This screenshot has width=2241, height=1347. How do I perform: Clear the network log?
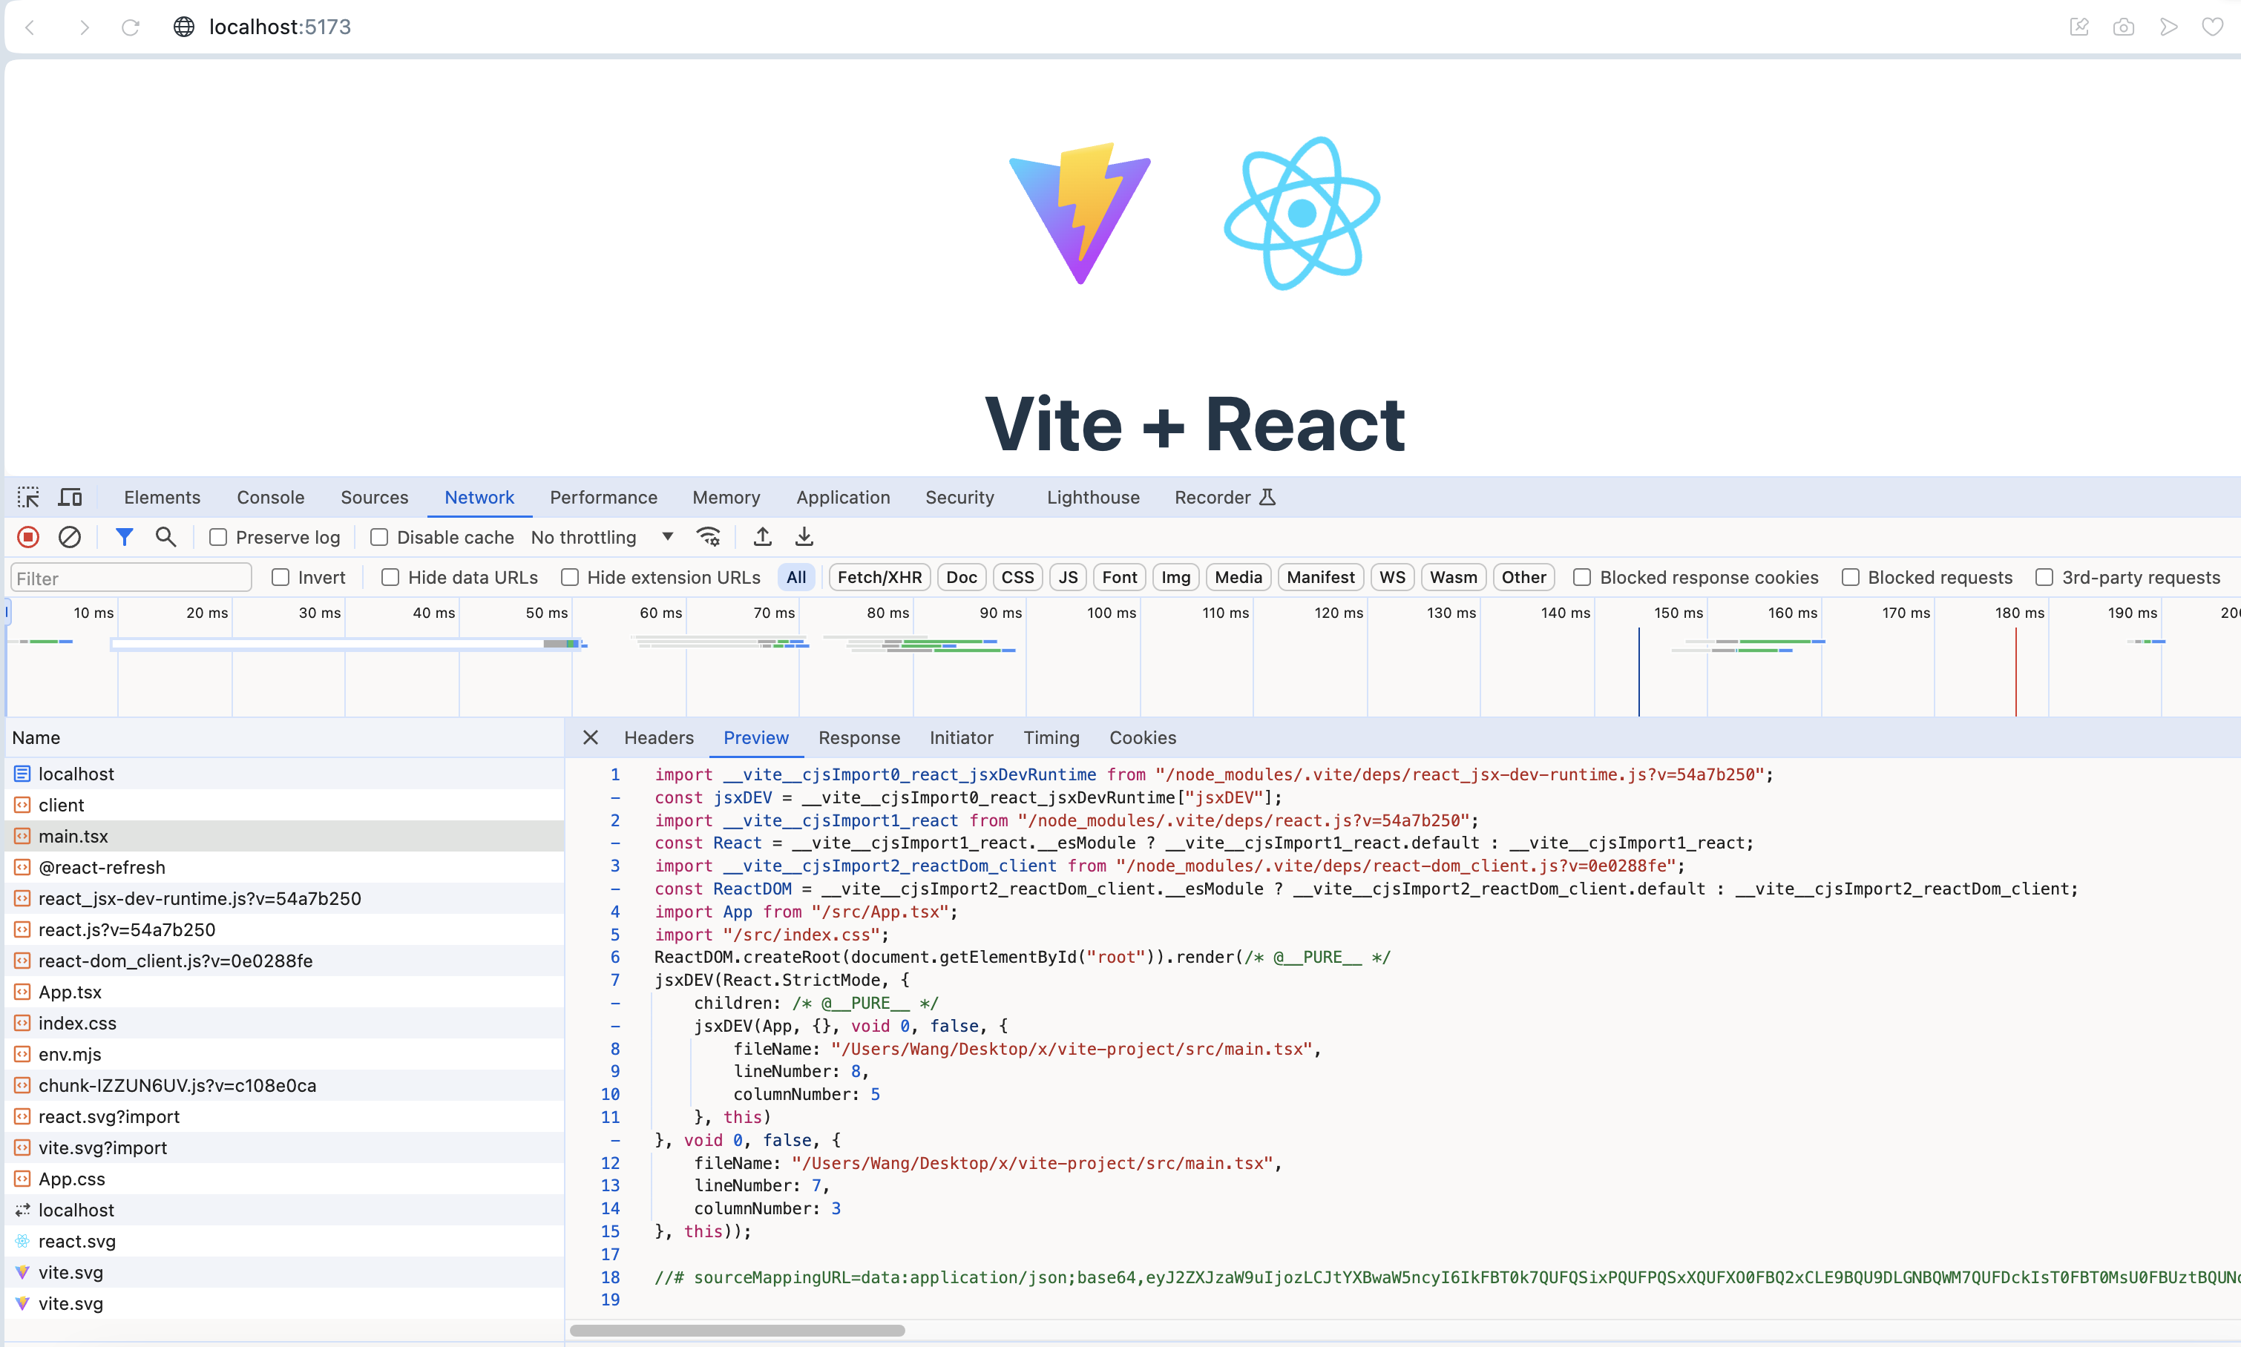[x=70, y=537]
